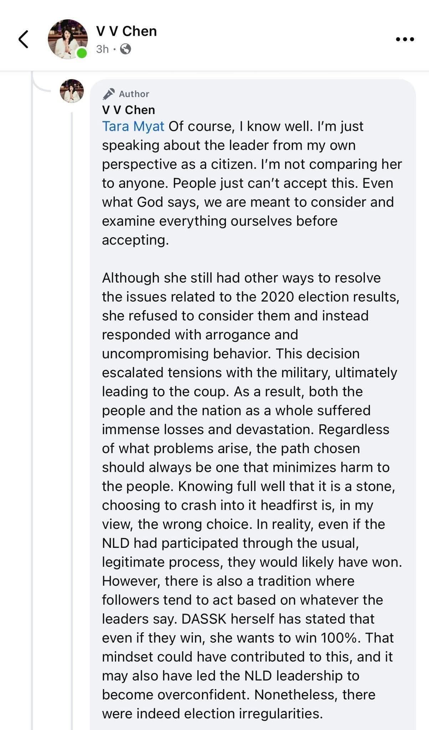429x730 pixels.
Task: Tap the globe public audience icon
Action: coord(125,49)
